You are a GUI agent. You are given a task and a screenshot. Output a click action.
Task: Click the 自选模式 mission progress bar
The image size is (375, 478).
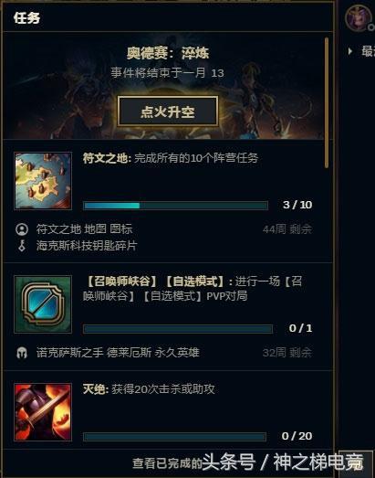[178, 329]
